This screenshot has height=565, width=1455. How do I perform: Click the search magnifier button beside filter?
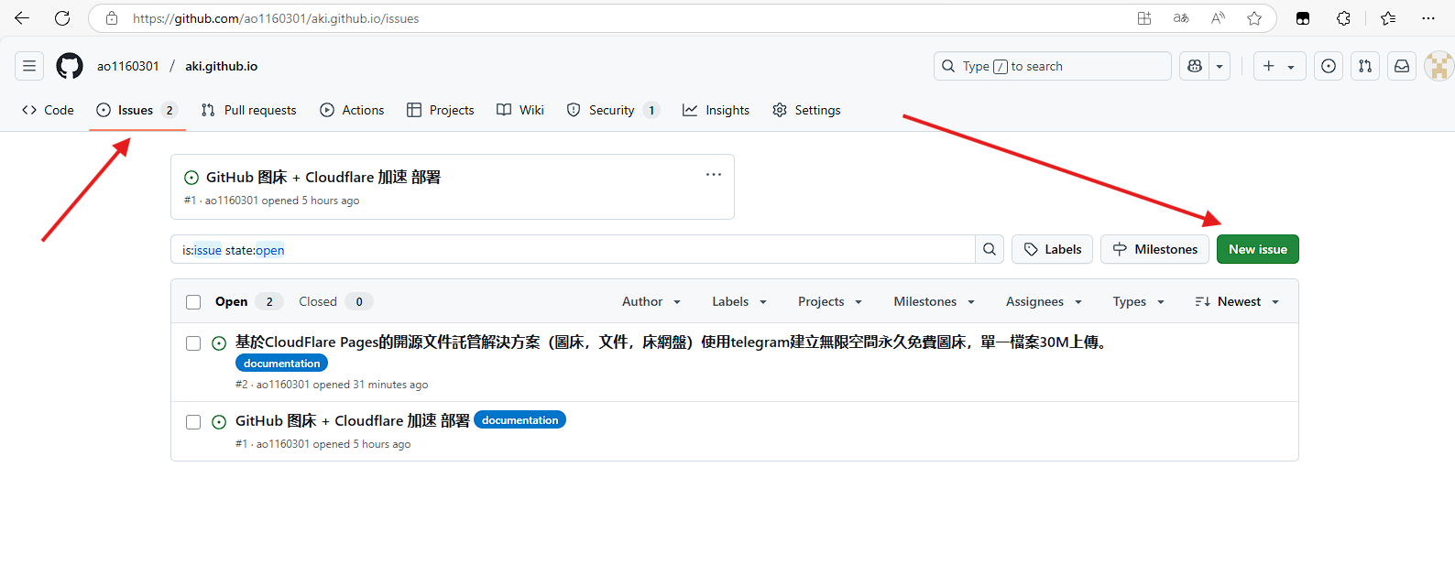point(990,249)
